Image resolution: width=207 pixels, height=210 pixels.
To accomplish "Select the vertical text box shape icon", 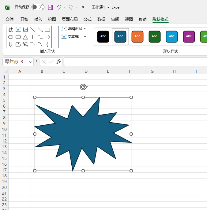I will (25, 30).
